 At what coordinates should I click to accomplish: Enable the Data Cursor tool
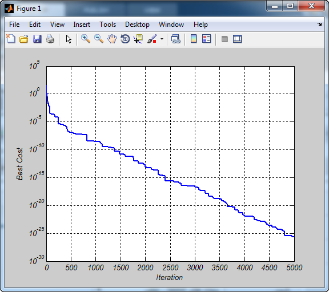coord(138,39)
